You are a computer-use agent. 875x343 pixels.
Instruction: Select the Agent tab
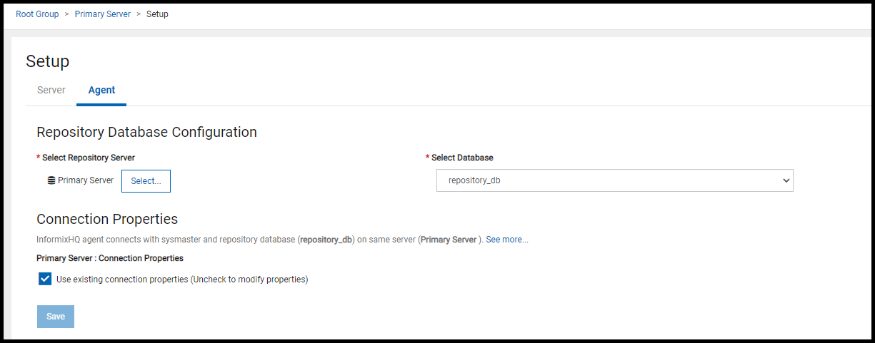[x=101, y=91]
